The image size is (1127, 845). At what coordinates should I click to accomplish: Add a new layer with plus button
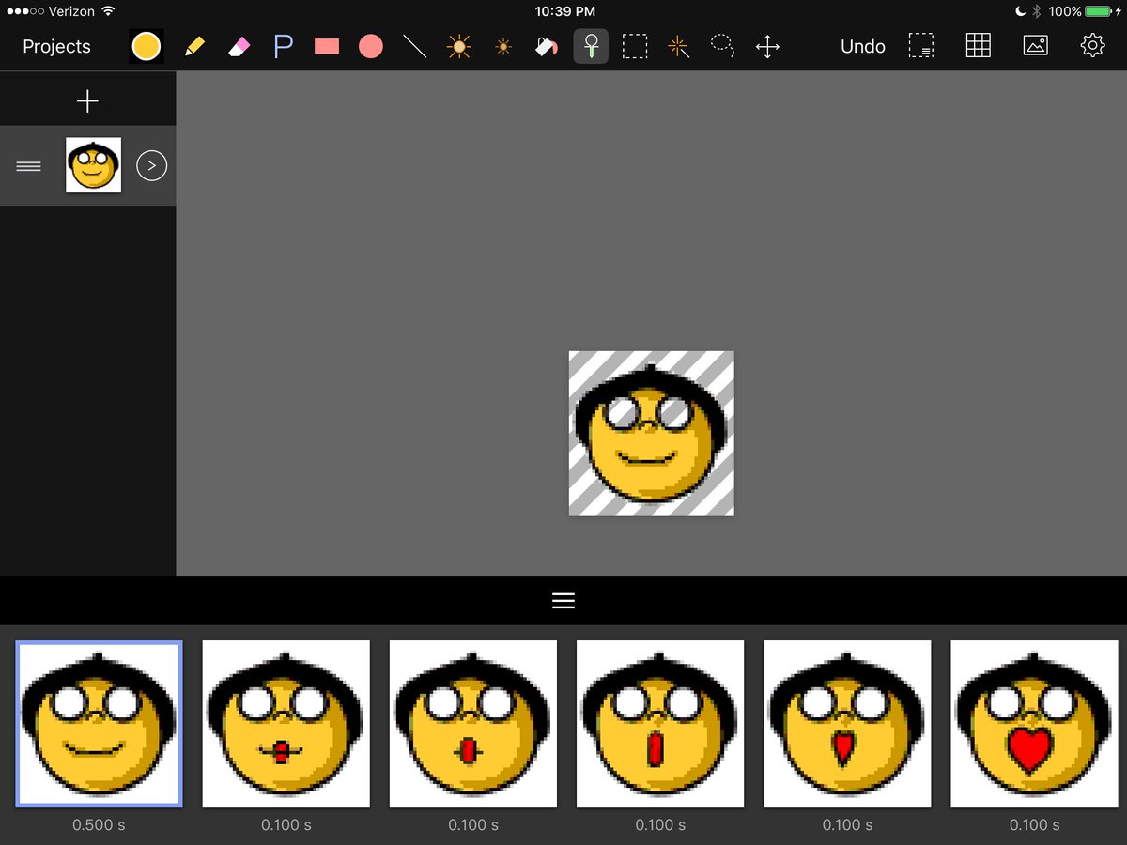click(x=87, y=99)
